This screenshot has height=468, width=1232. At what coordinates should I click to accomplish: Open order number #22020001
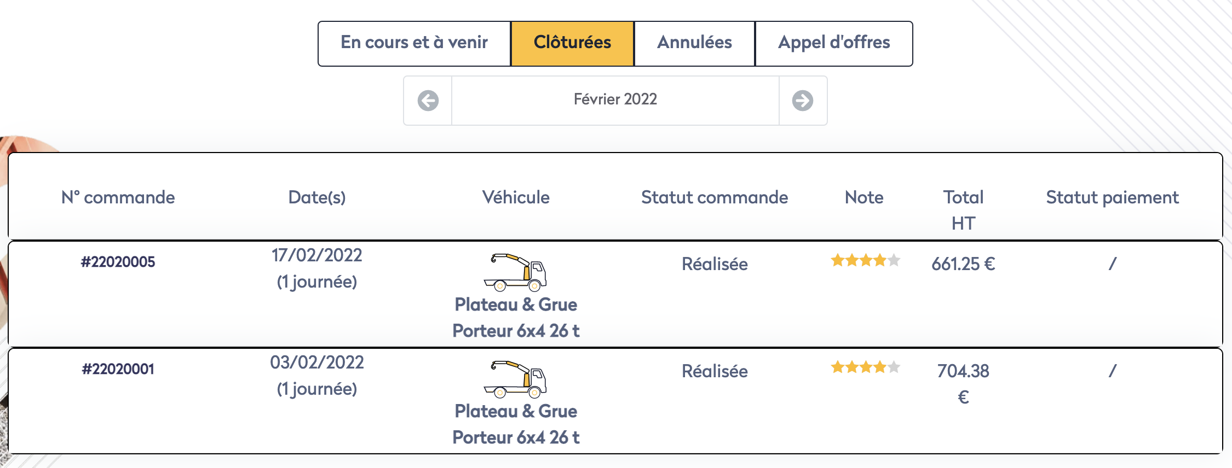118,369
